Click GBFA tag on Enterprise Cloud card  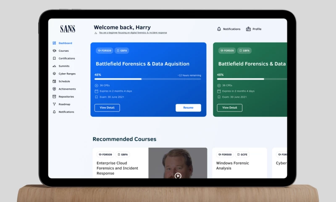[x=123, y=154]
